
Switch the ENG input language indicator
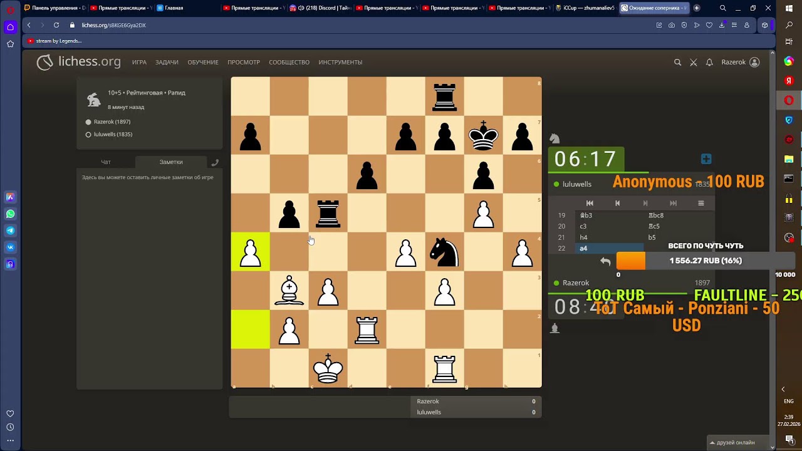click(789, 402)
